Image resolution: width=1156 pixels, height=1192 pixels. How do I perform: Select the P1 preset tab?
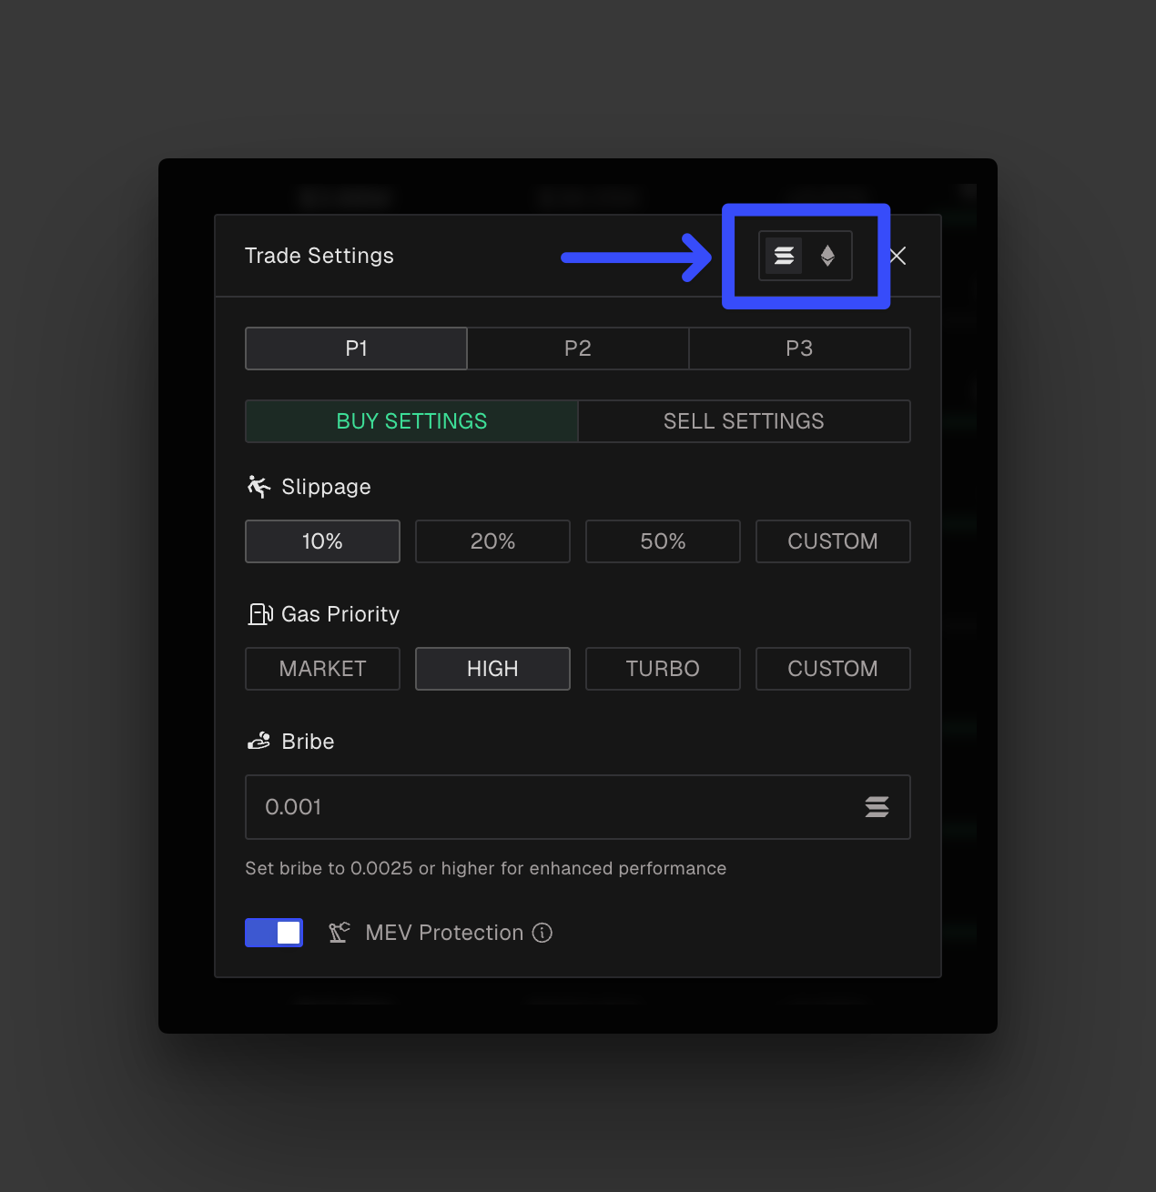(356, 349)
